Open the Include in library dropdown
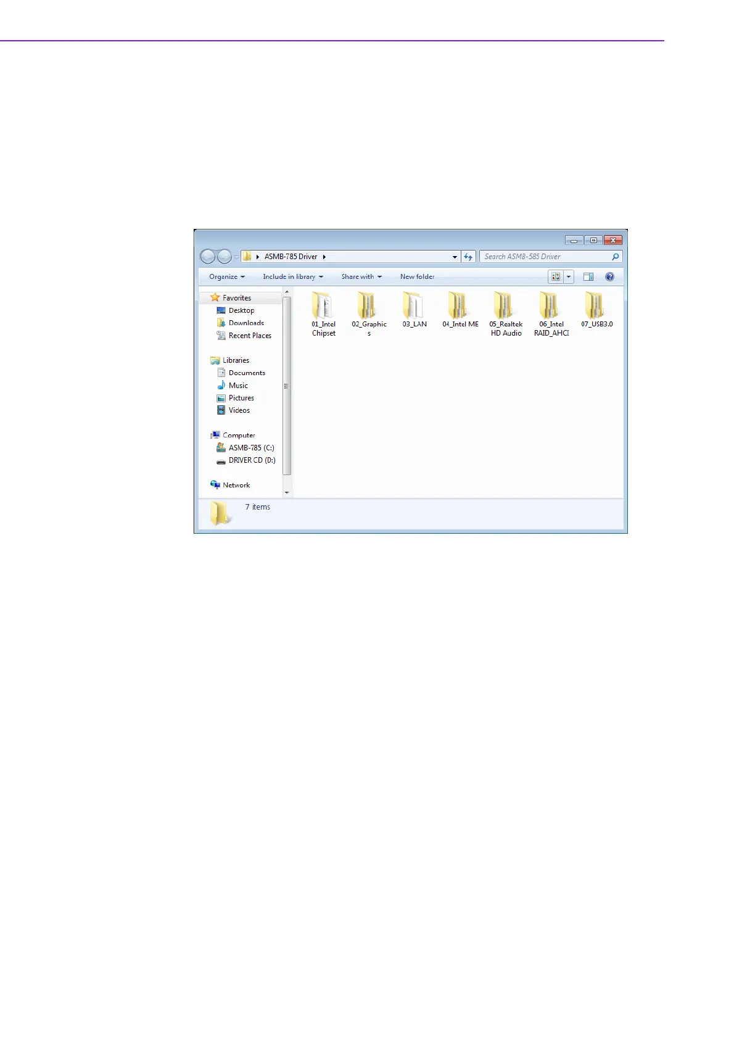The height and width of the screenshot is (1039, 734). pos(293,277)
